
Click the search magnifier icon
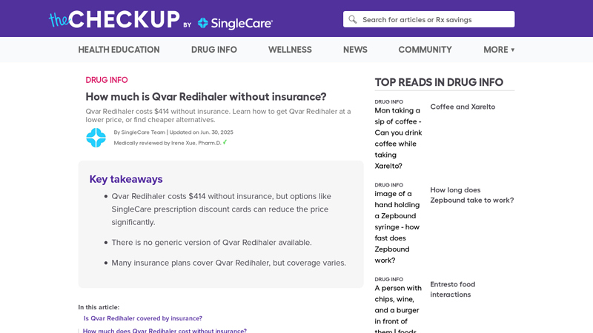[353, 20]
